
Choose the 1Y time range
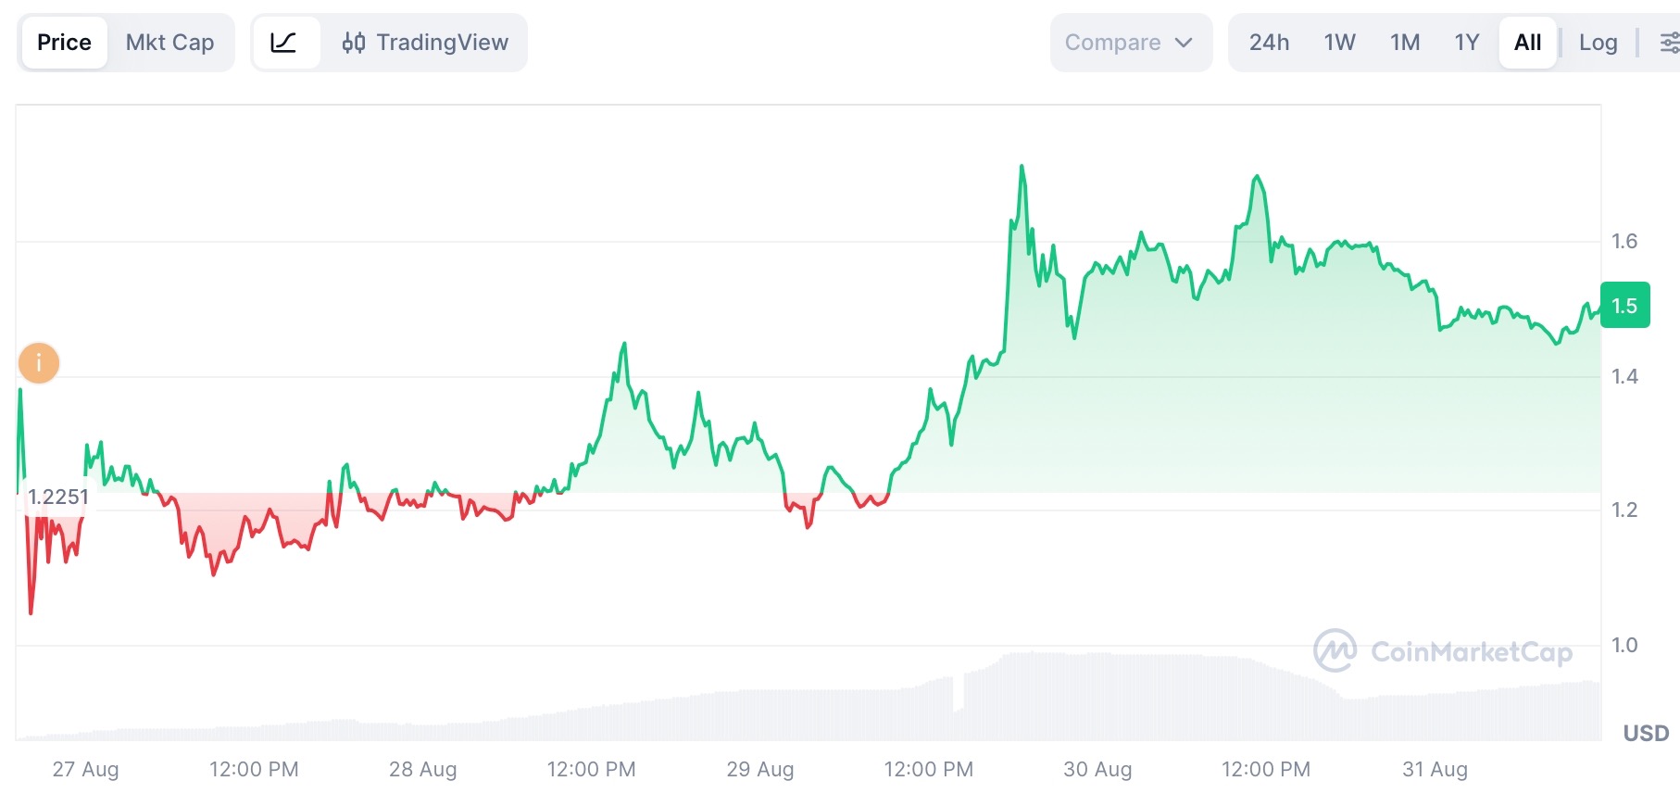click(x=1466, y=43)
